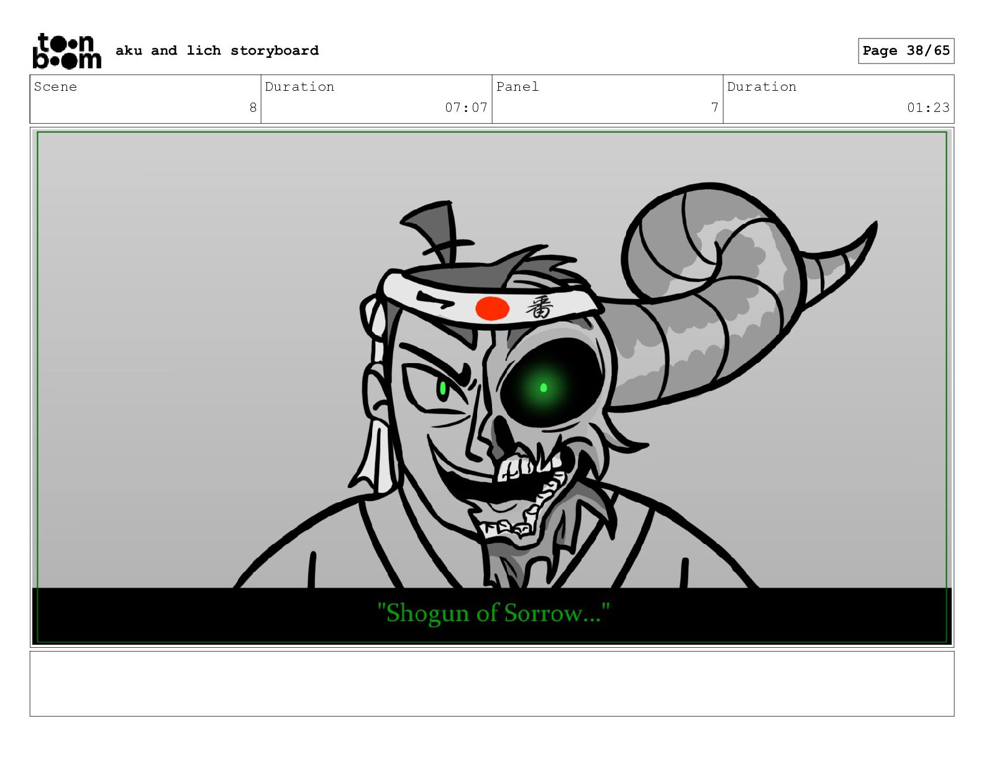Click the storyboard panel drawing of the horned skull samurai
The width and height of the screenshot is (984, 761).
point(492,387)
